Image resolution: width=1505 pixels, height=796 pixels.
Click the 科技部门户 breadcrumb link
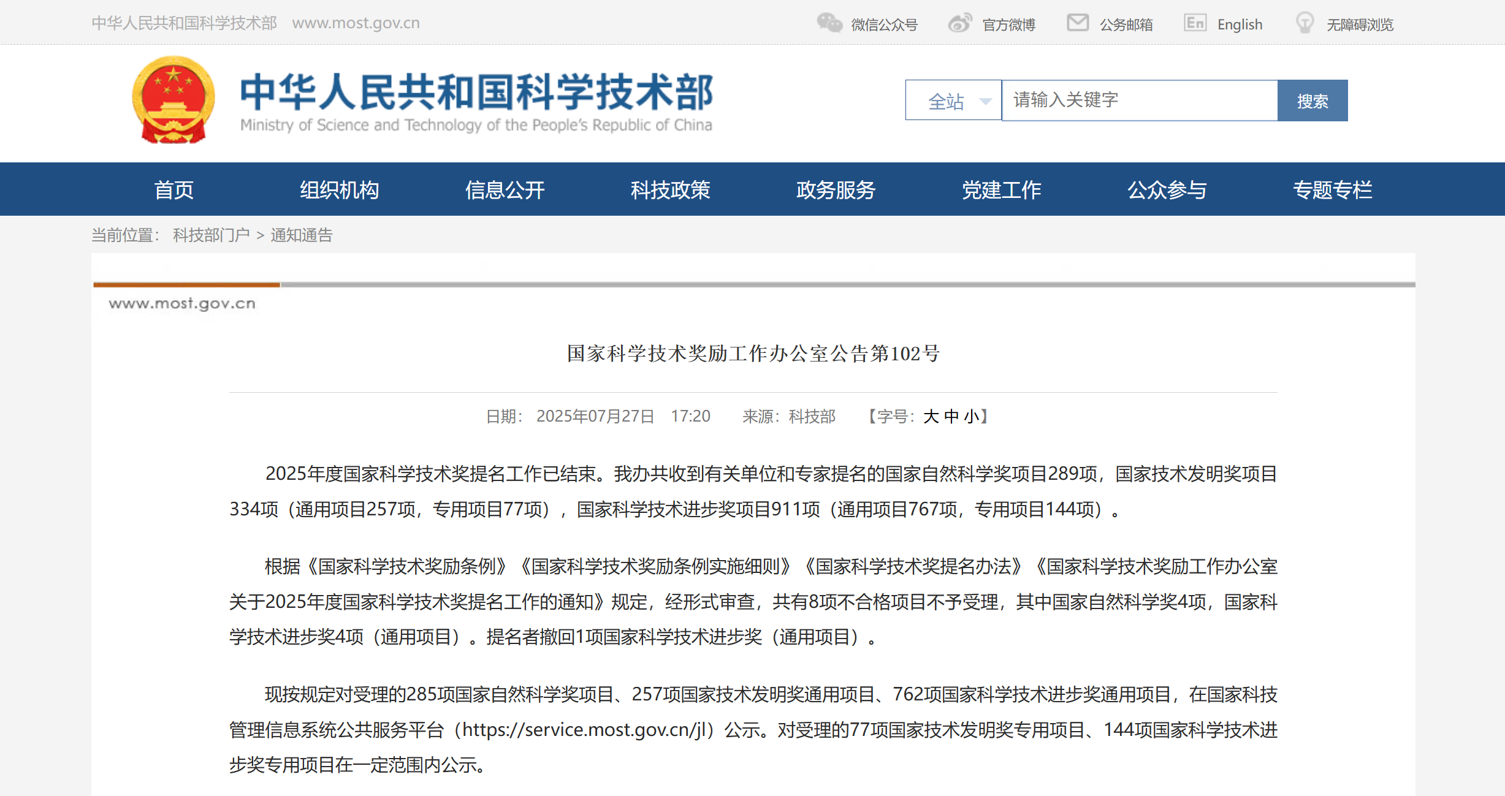211,235
